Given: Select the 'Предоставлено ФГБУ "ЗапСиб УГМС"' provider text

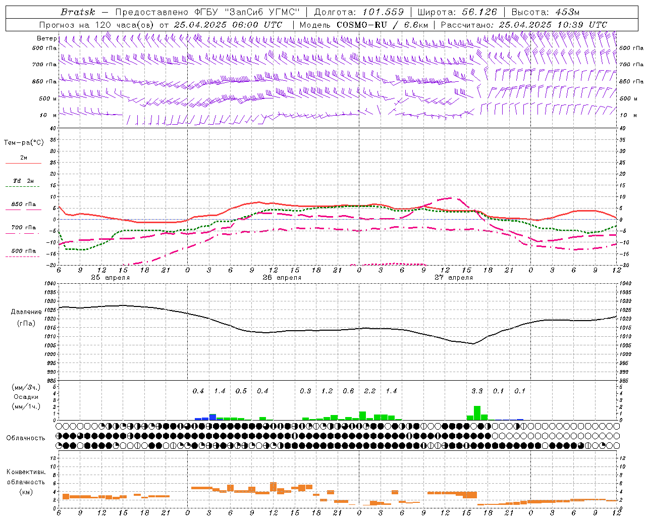Looking at the screenshot, I should (x=207, y=12).
